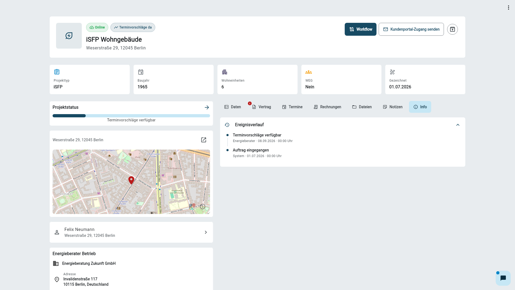Click the Gezeichnet date 01.07.2026
The image size is (515, 290).
(400, 87)
